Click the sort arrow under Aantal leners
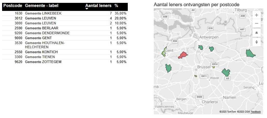Viewport: 267px width, 118px height. pyautogui.click(x=87, y=9)
